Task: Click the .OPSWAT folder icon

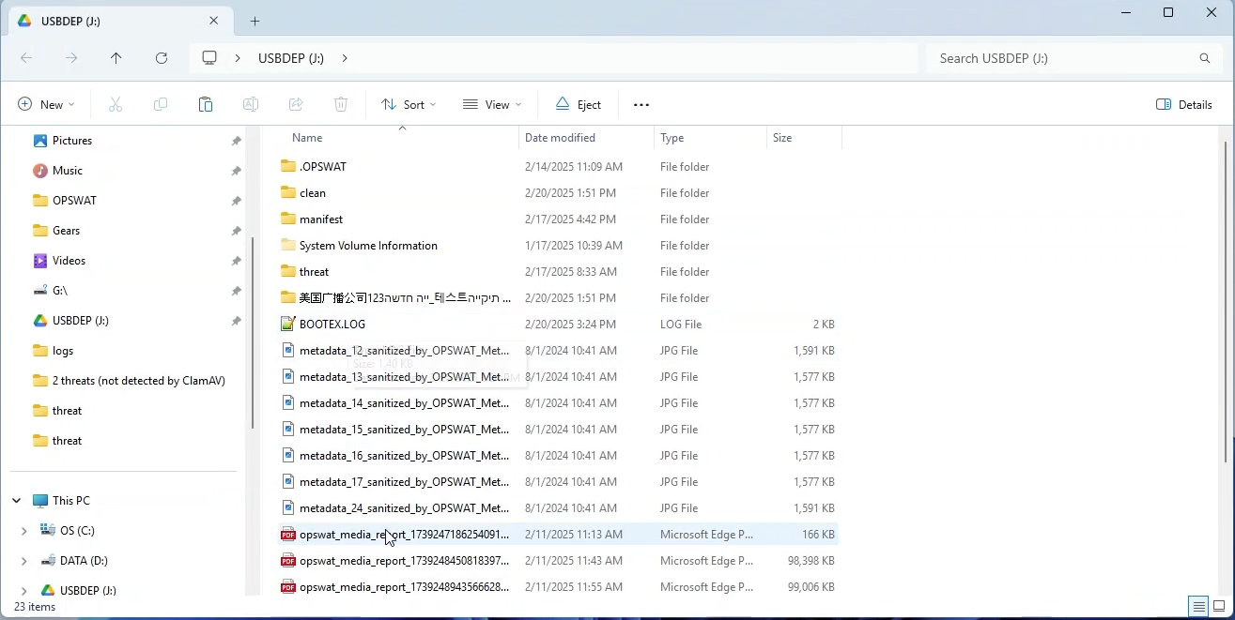Action: (288, 167)
